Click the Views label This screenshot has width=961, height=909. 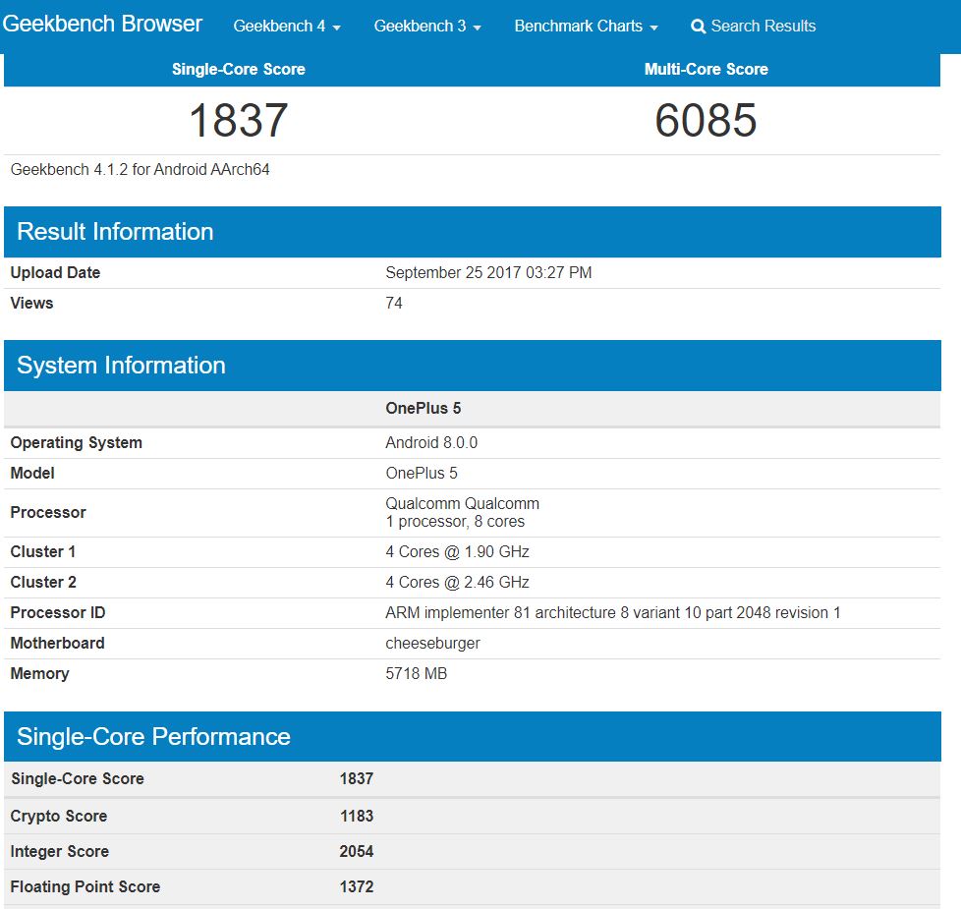pos(31,304)
